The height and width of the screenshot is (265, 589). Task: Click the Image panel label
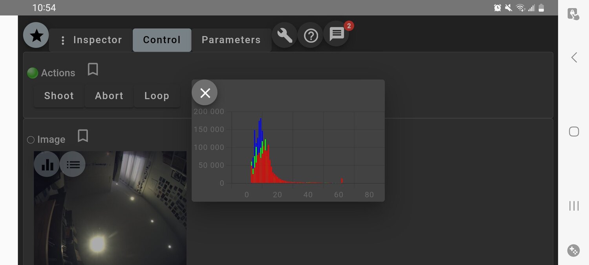tap(51, 140)
